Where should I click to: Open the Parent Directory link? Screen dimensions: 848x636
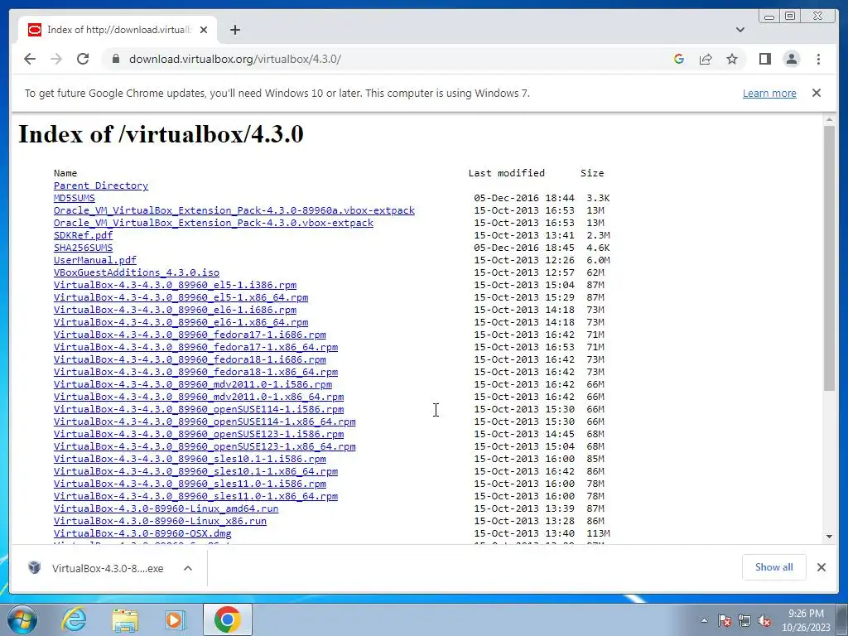tap(100, 185)
